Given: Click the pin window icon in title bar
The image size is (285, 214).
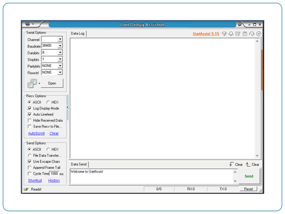Looking at the screenshot, I should point(240,24).
